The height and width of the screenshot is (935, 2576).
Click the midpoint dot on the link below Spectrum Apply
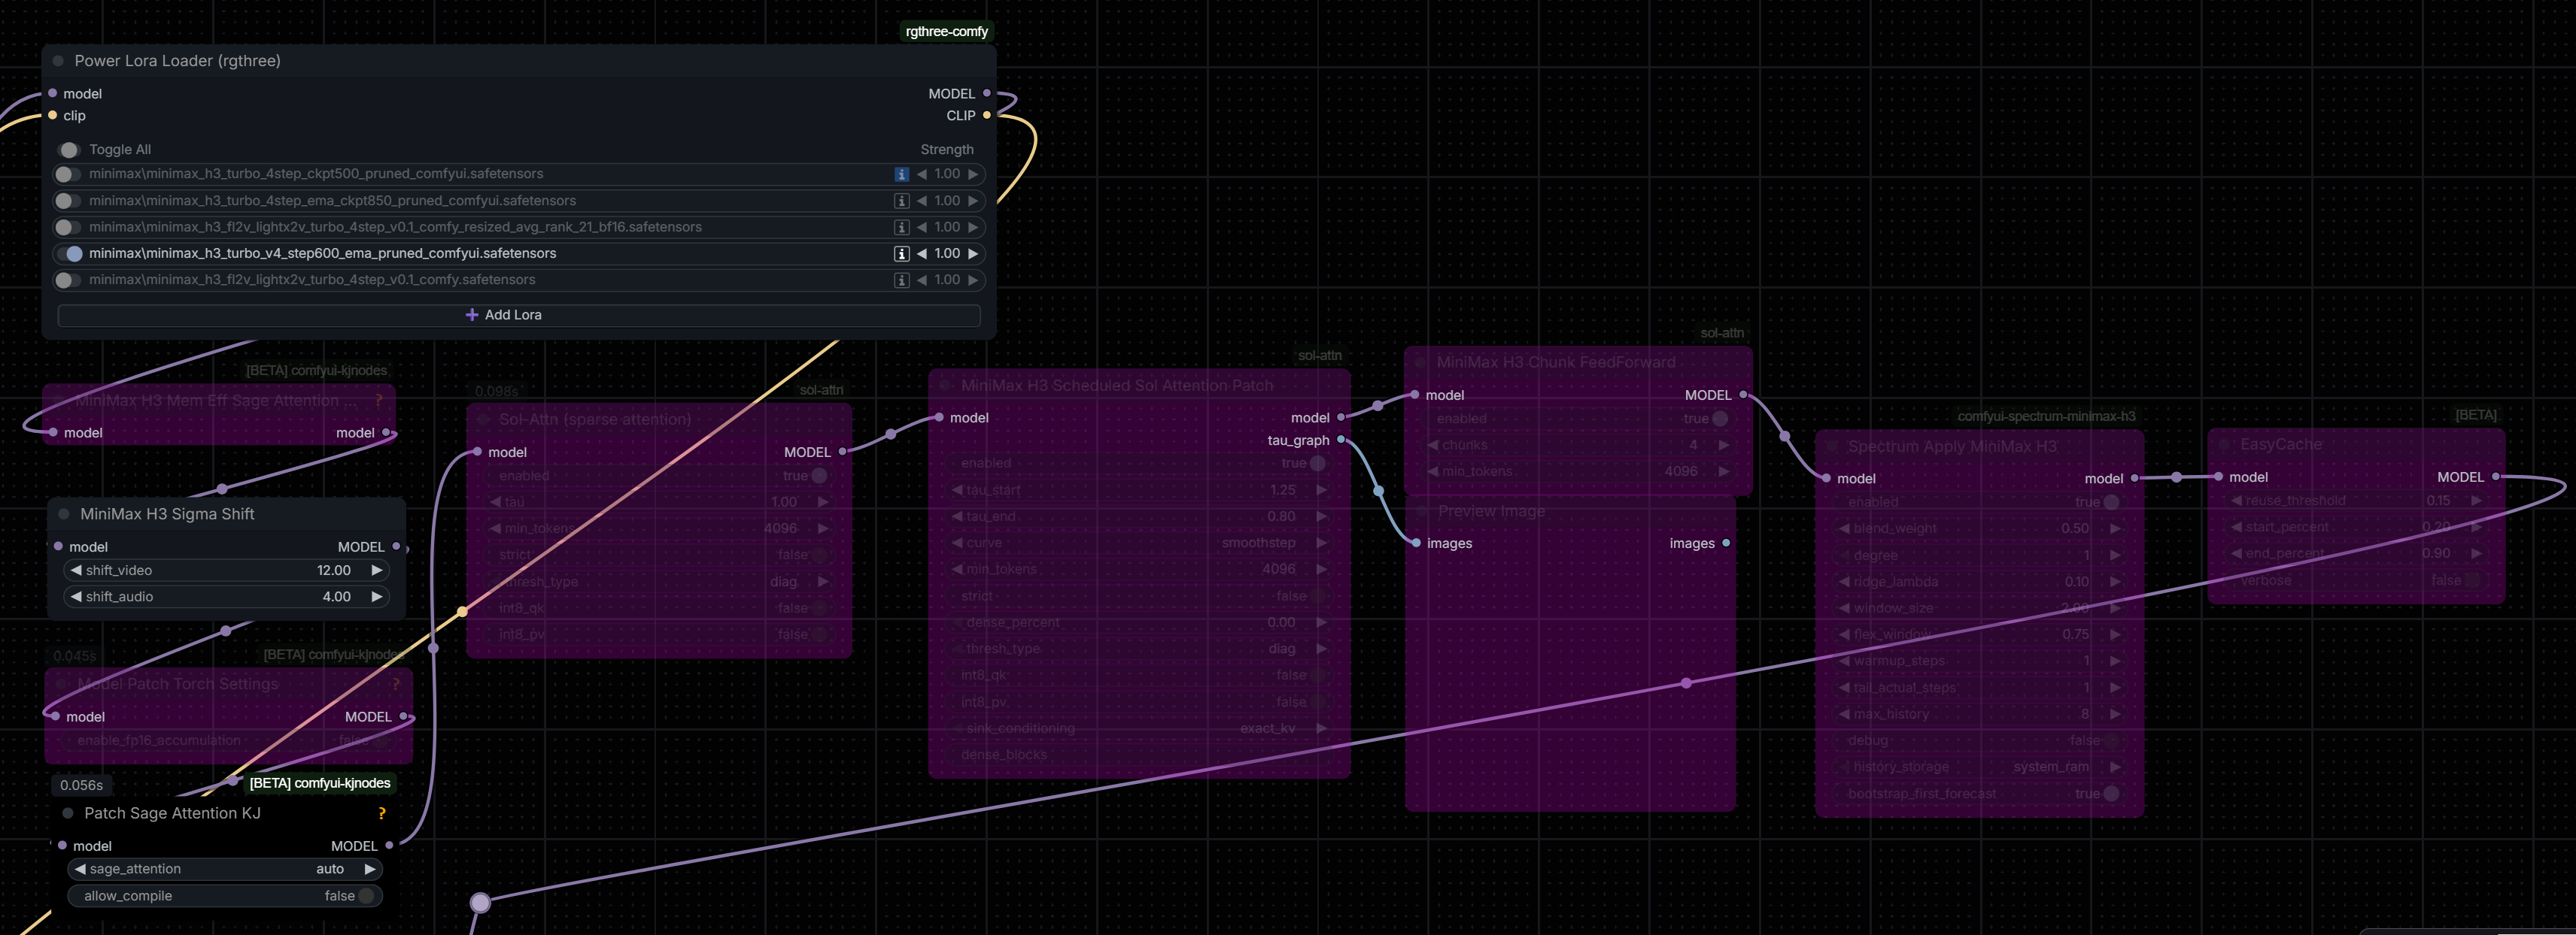click(x=1687, y=683)
